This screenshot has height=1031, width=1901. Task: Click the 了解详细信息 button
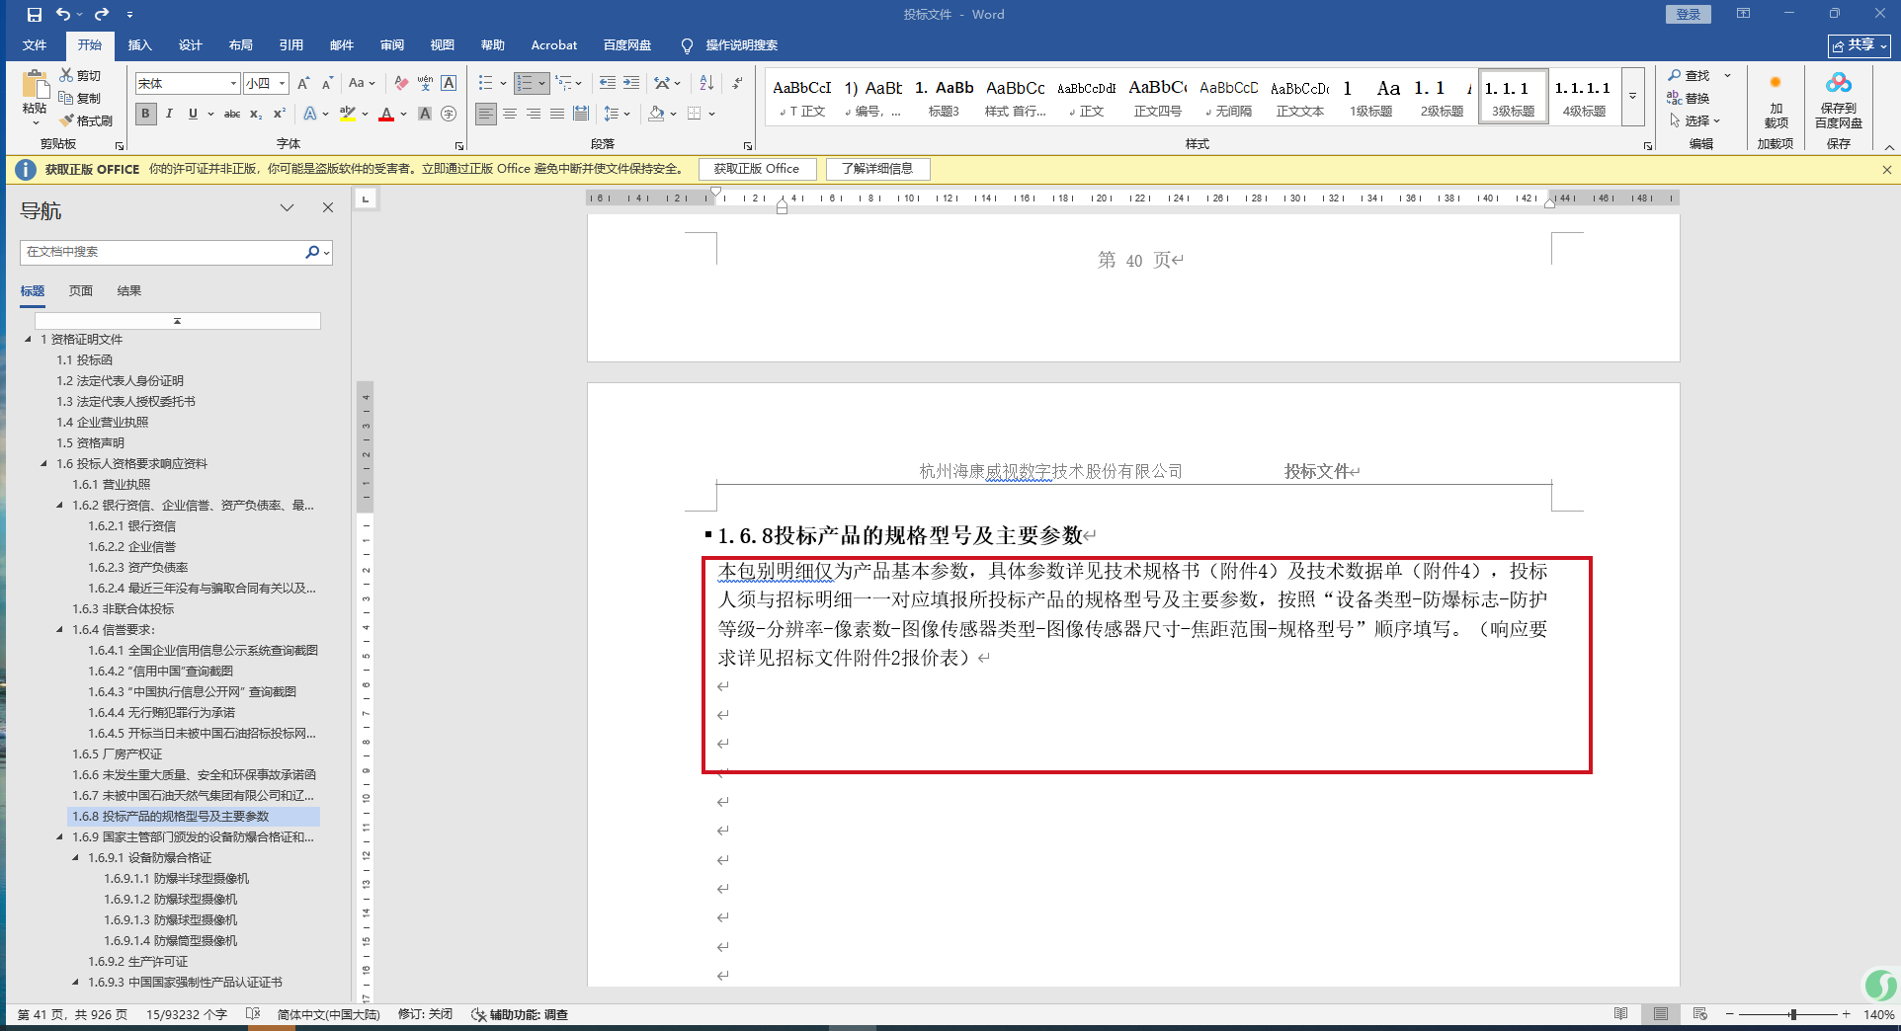click(877, 169)
